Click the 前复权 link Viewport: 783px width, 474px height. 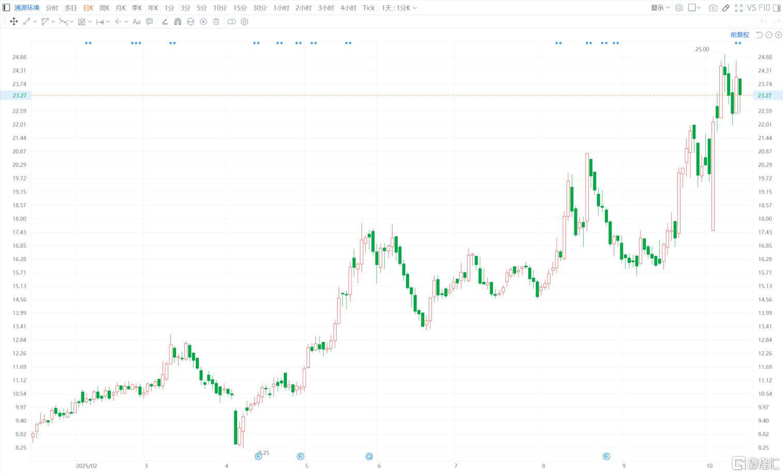pos(740,35)
